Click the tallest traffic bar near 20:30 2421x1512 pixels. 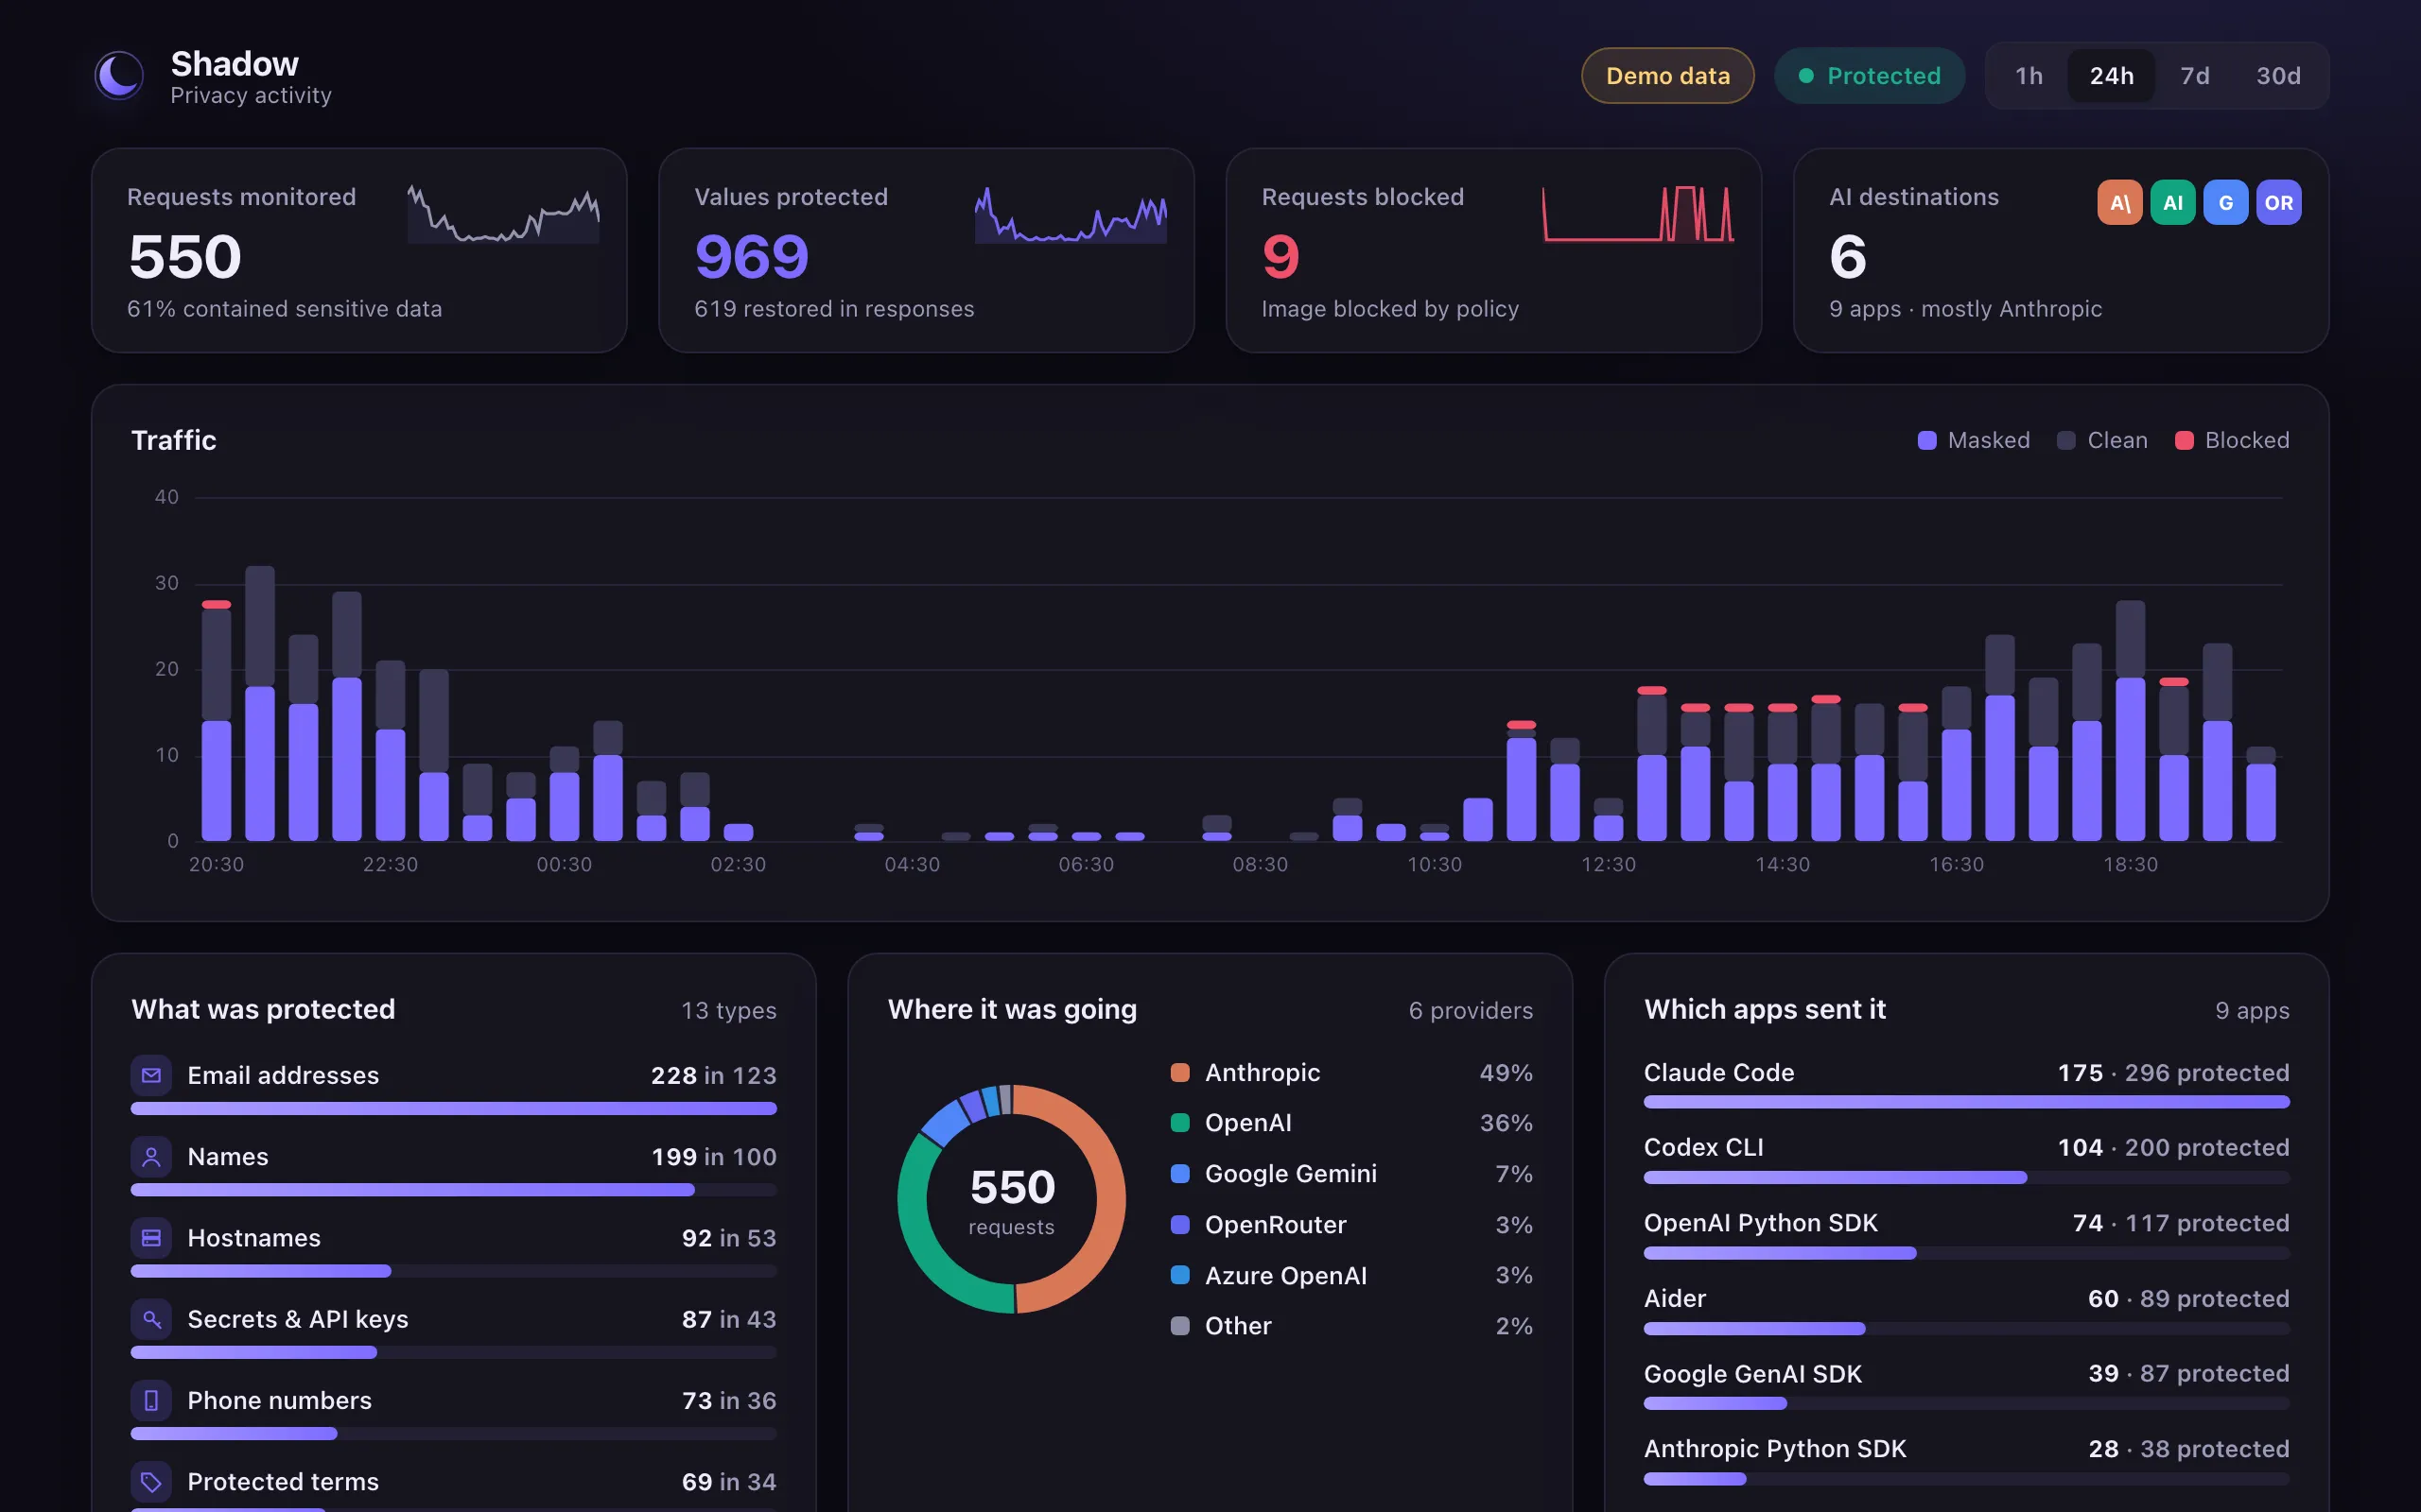click(260, 703)
